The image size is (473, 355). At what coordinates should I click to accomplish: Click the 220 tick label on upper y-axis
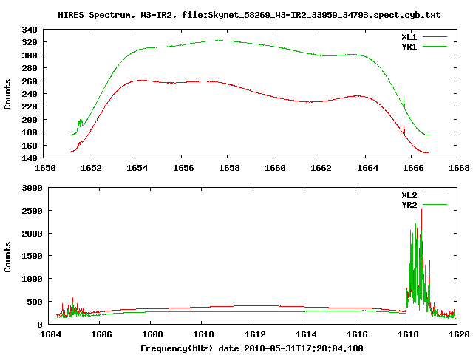[30, 106]
